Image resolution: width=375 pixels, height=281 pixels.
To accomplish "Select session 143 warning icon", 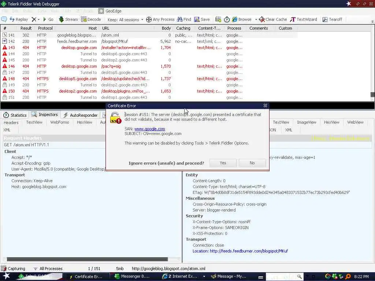I will [x=4, y=47].
